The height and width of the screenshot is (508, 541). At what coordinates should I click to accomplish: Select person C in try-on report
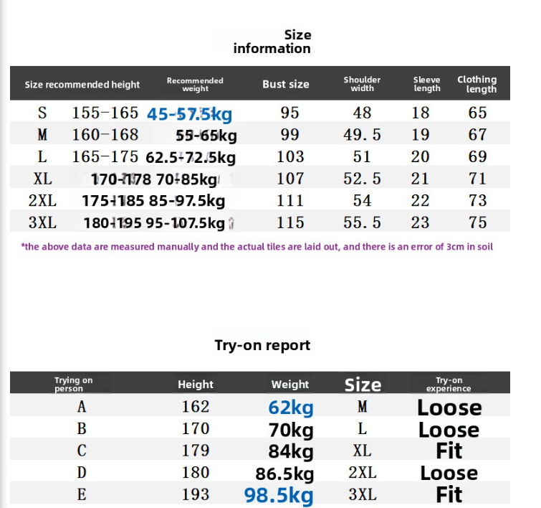(82, 451)
